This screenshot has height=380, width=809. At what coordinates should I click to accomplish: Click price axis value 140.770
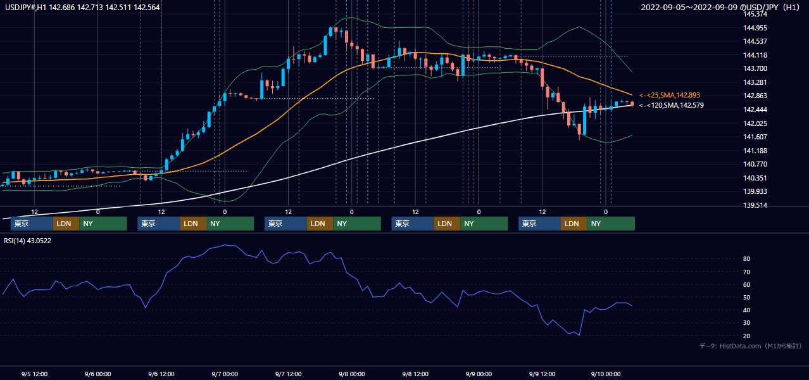[x=755, y=164]
